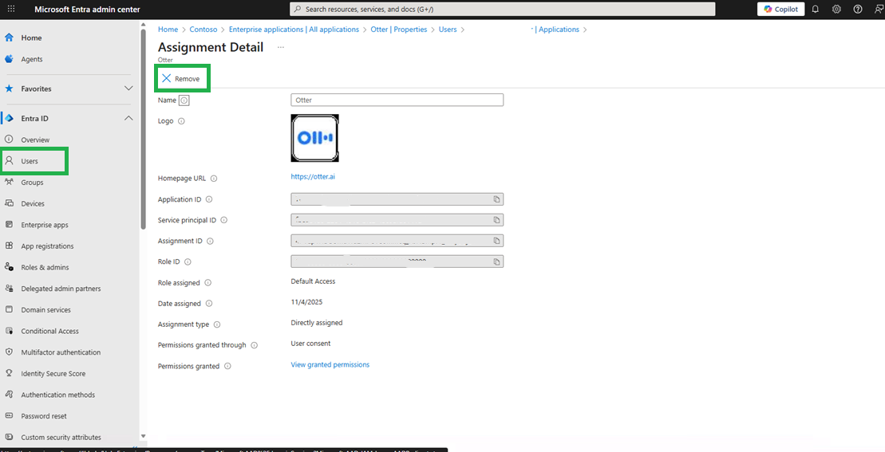Click the Application ID info icon
Image resolution: width=885 pixels, height=452 pixels.
point(209,199)
